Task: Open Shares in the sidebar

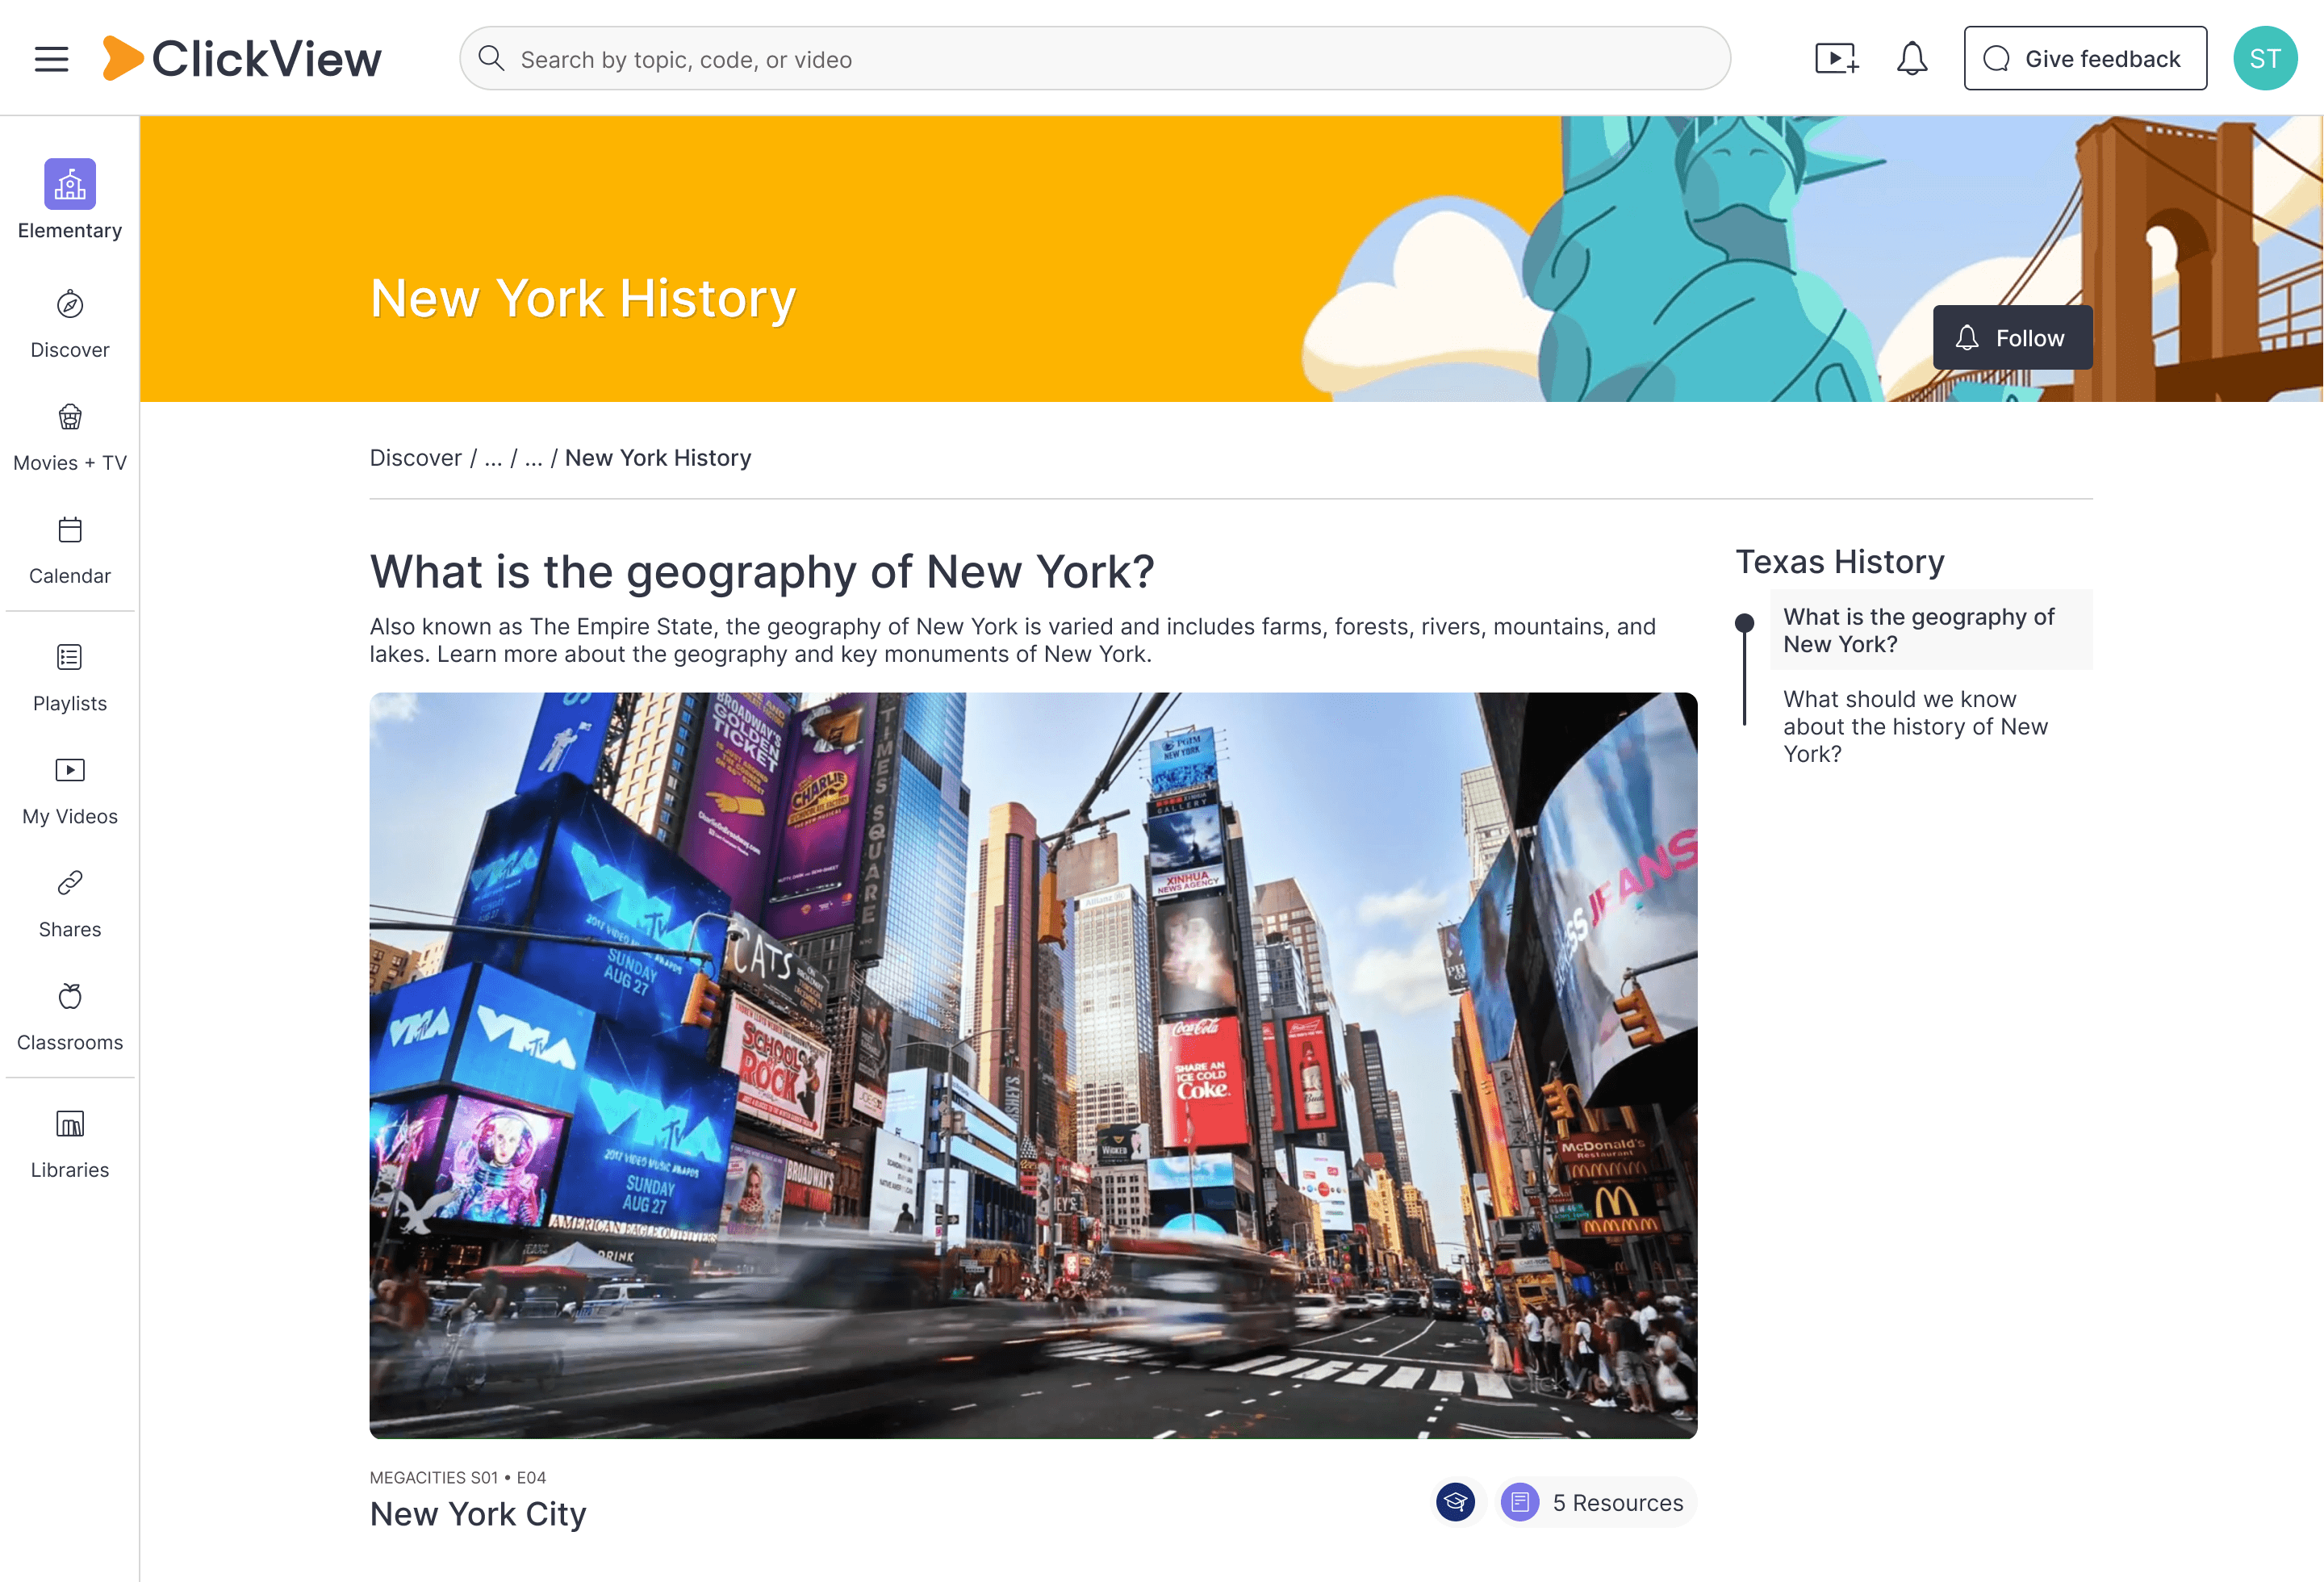Action: pyautogui.click(x=70, y=905)
